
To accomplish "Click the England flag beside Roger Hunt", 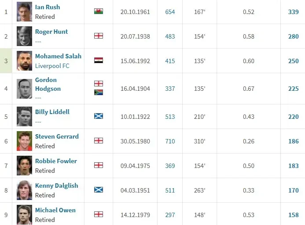I will pyautogui.click(x=99, y=36).
